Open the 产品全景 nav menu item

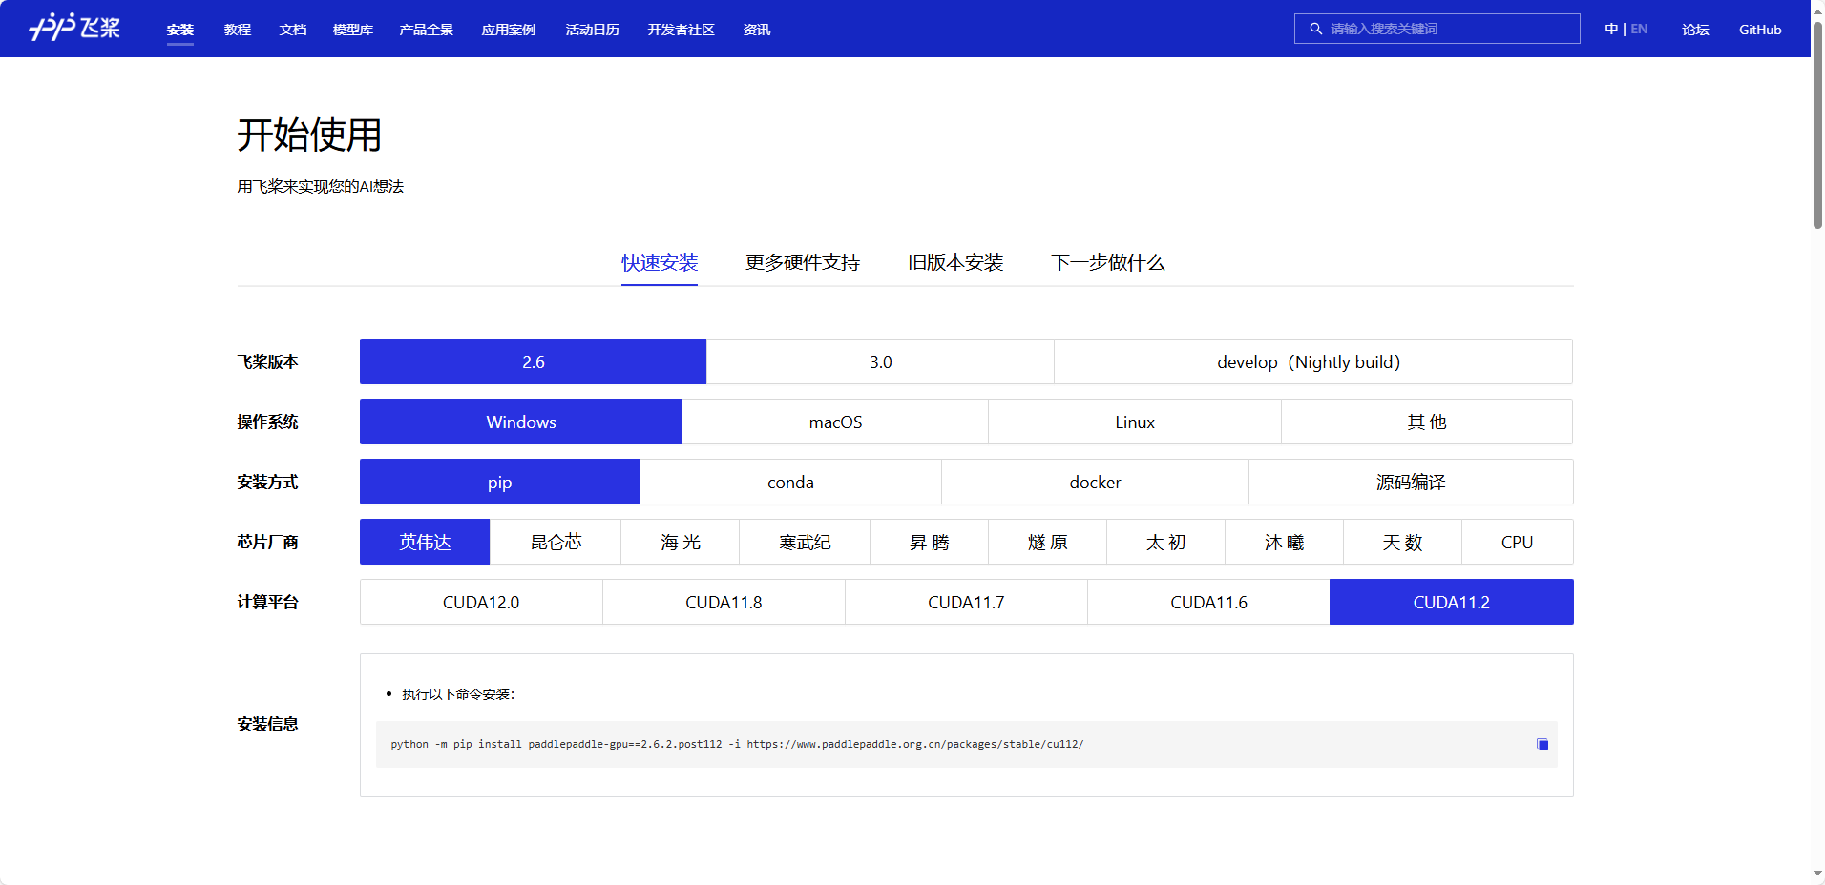point(427,30)
